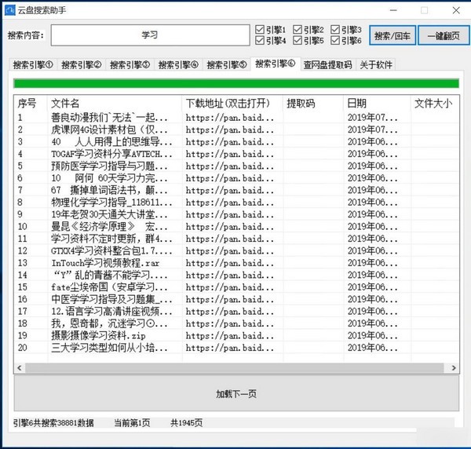Select row 曼昆《经济学原理》
Image resolution: width=471 pixels, height=449 pixels.
(236, 226)
